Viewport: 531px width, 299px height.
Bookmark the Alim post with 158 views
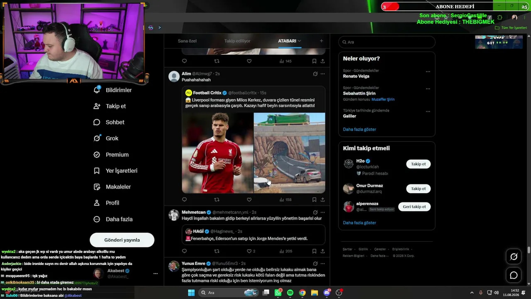pyautogui.click(x=314, y=200)
